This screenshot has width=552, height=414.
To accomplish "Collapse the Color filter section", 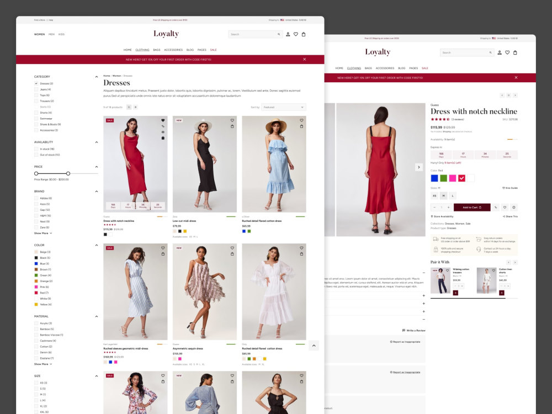I will coord(97,245).
